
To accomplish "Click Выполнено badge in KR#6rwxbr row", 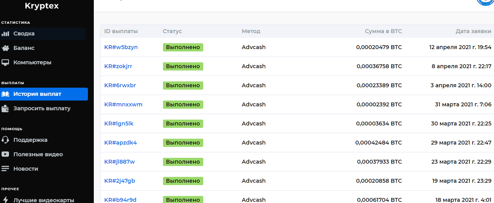I will tap(183, 85).
